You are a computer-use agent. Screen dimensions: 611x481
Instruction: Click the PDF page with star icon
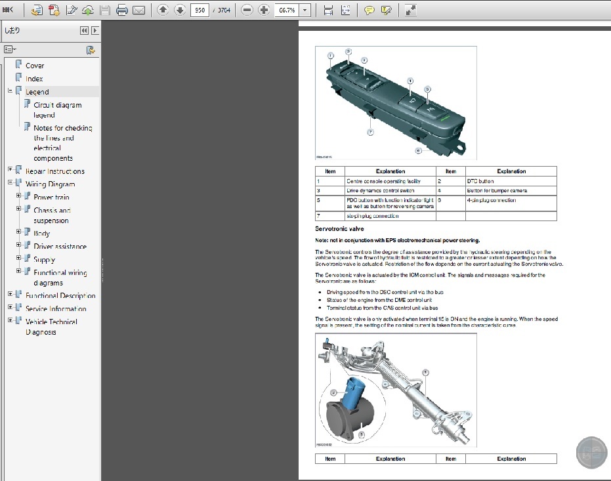[54, 10]
